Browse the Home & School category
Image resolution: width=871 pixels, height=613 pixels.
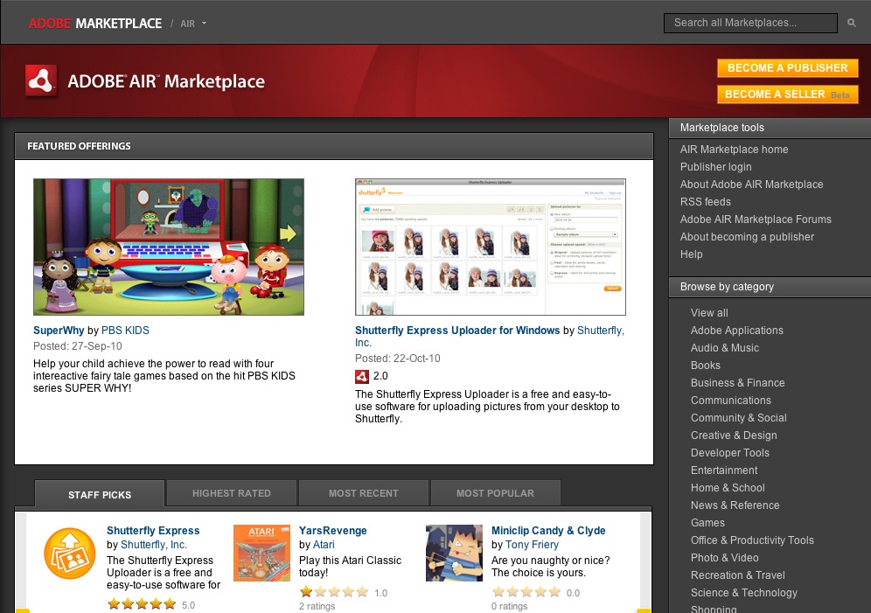coord(728,487)
